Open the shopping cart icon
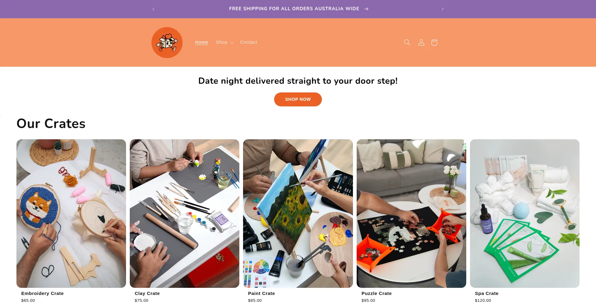 [434, 42]
